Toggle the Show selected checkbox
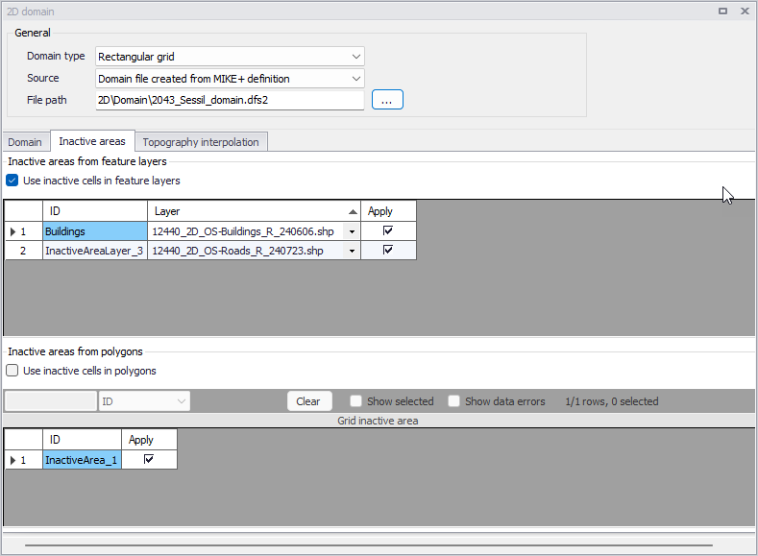This screenshot has height=556, width=758. tap(355, 401)
